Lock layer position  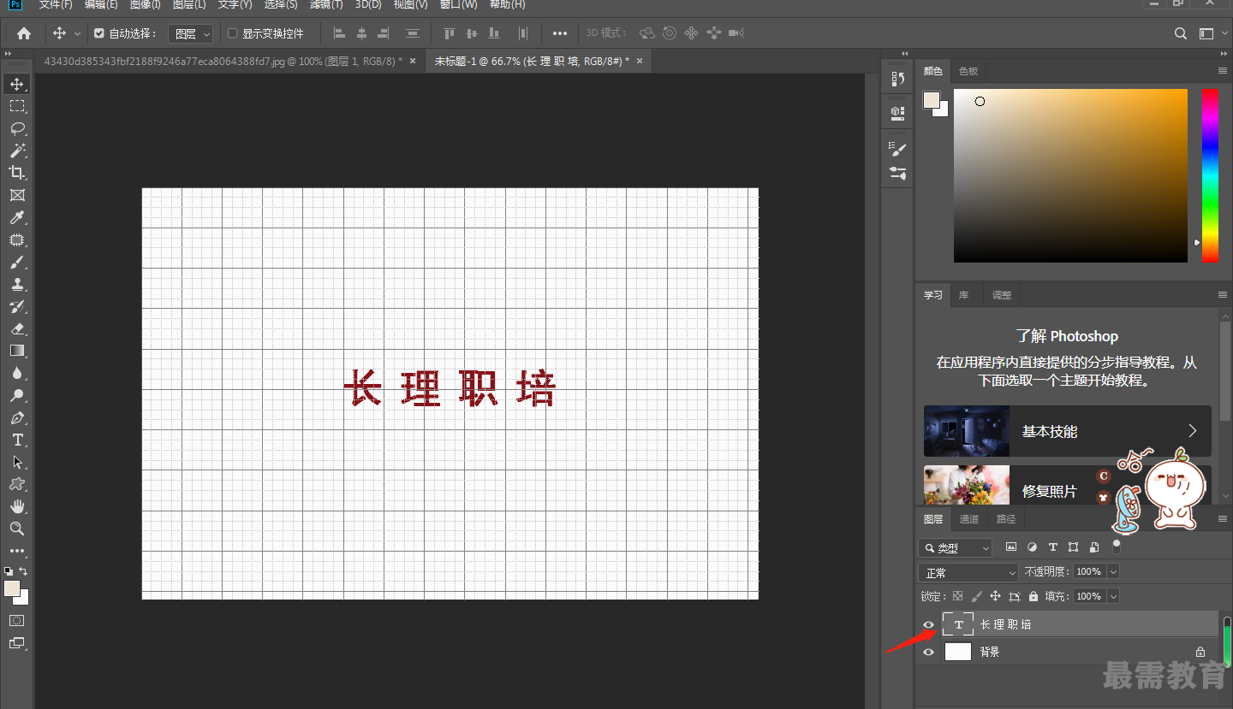[x=995, y=596]
